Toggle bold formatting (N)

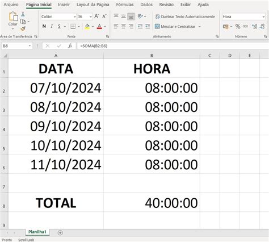click(44, 26)
